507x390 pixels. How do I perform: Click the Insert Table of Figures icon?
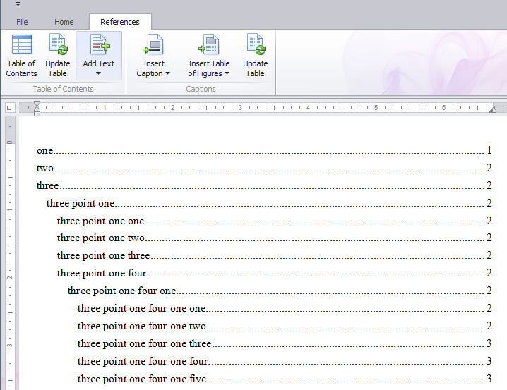209,44
